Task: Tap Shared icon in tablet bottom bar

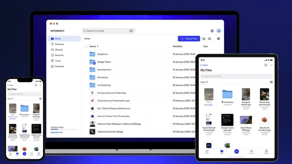Action: pos(251,152)
